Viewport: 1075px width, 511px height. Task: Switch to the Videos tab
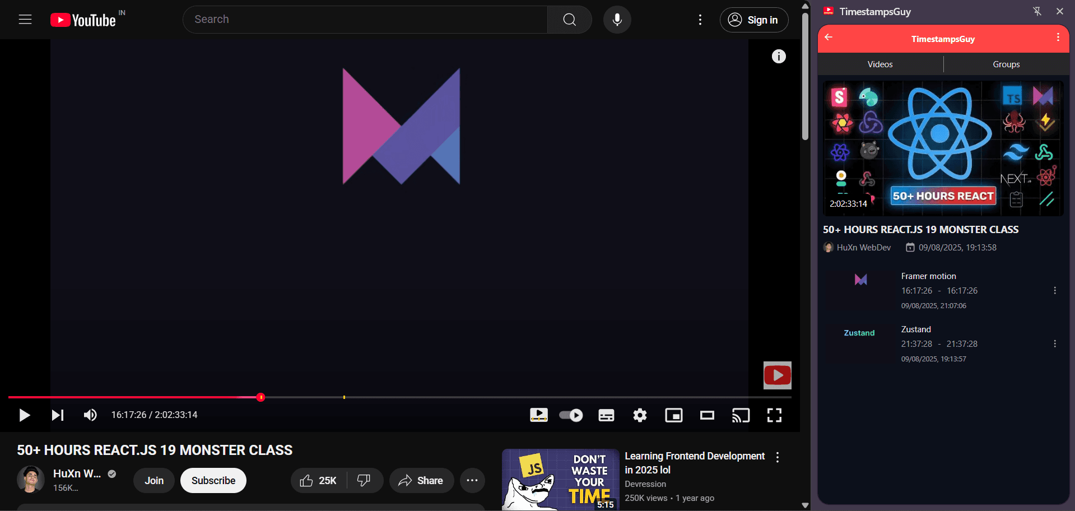(x=880, y=64)
